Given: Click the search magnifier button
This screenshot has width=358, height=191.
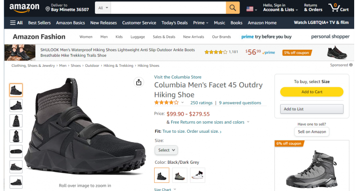Looking at the screenshot, I should click(232, 8).
